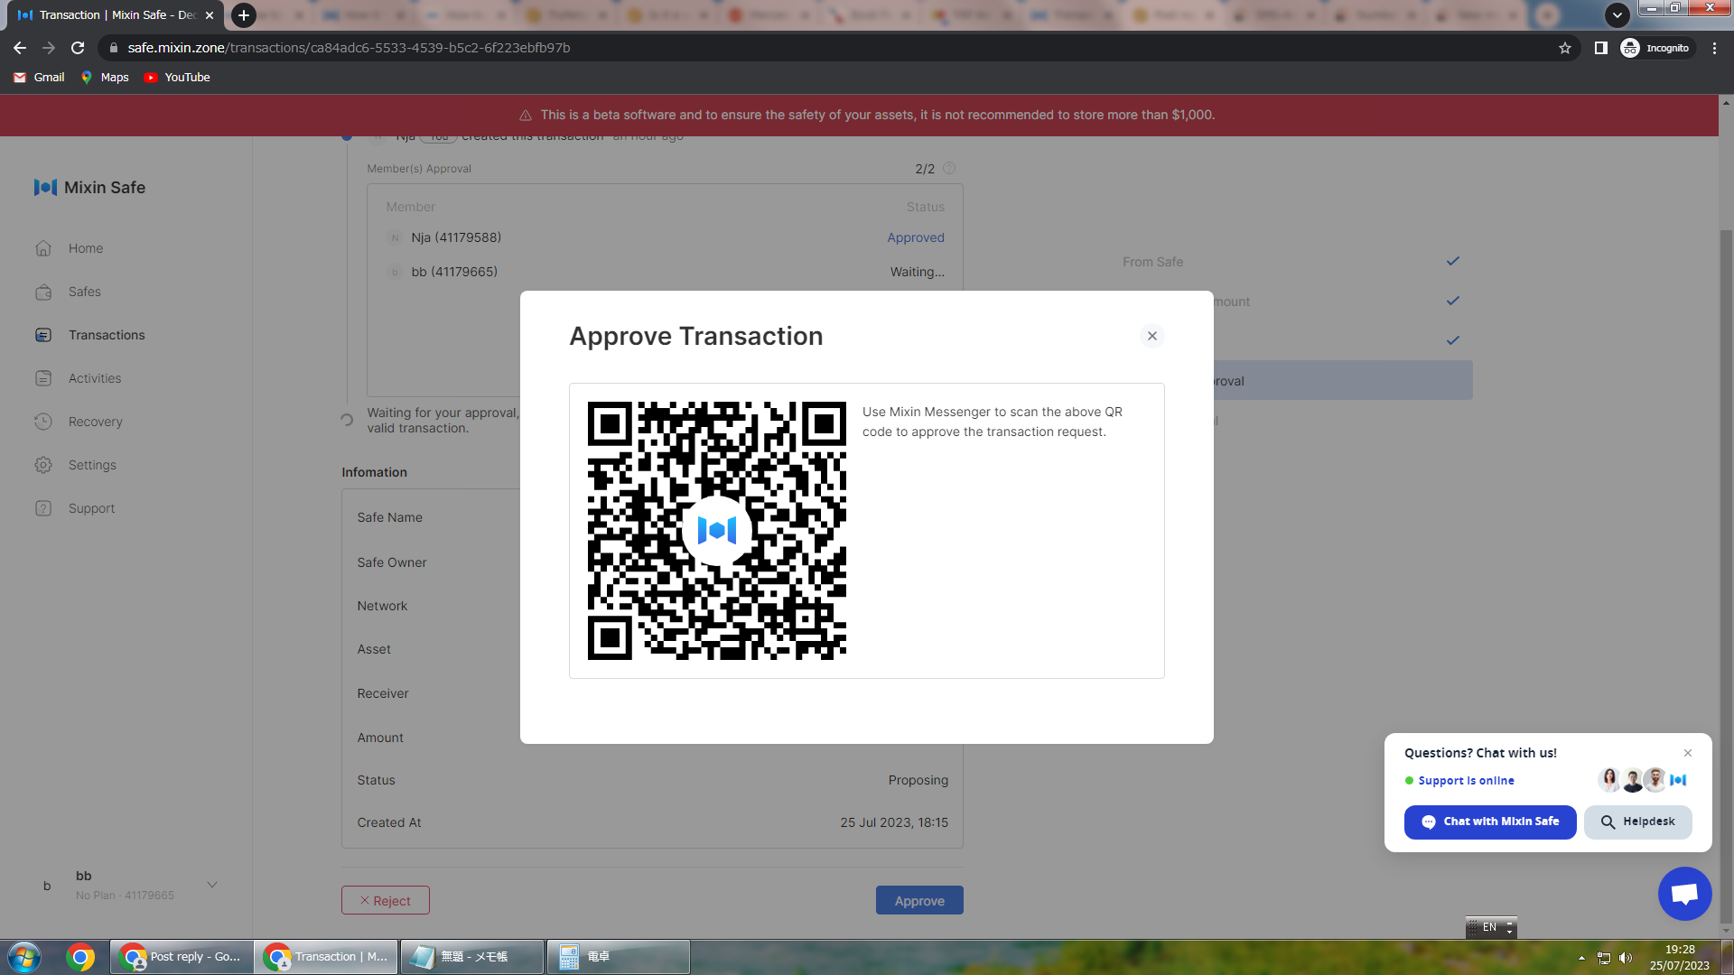Click the Mixin Safe logo

click(x=89, y=187)
